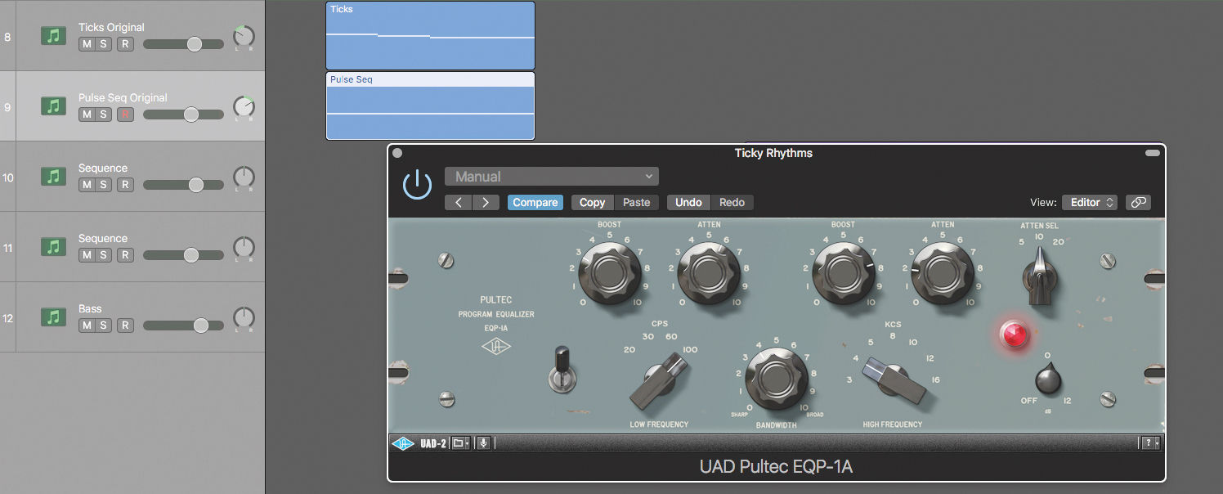This screenshot has height=494, width=1223.
Task: Record-enable the Ticks Original track
Action: (124, 44)
